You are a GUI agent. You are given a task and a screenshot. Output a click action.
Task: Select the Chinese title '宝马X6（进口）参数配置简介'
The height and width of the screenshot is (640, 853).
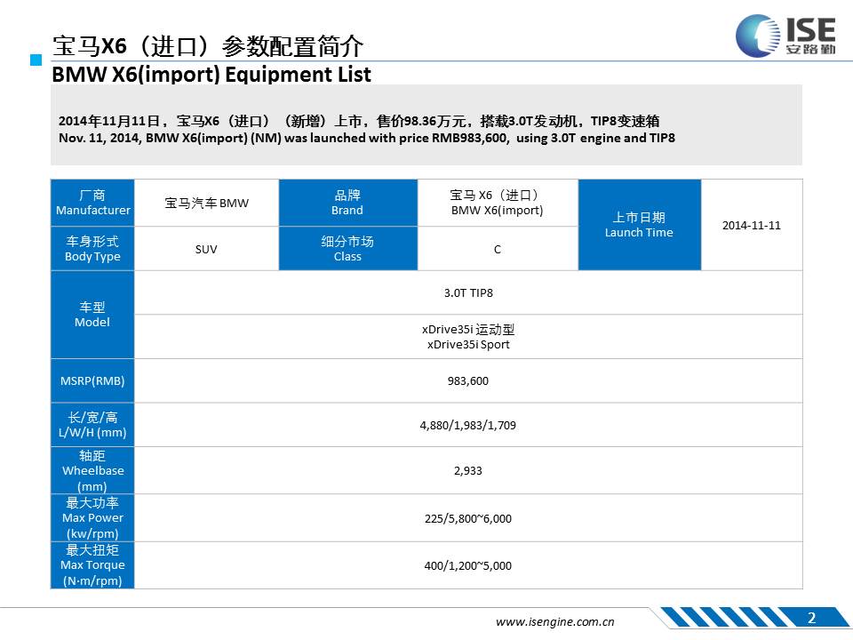pos(207,45)
